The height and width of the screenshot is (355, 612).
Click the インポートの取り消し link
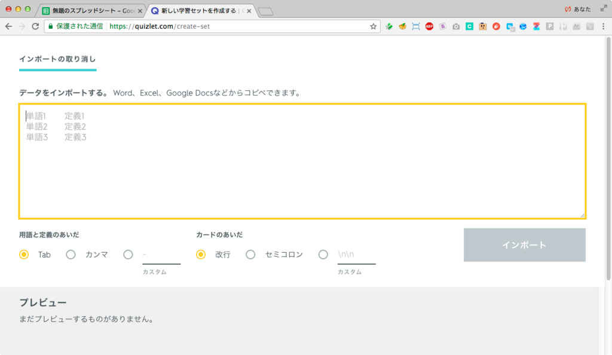coord(57,59)
